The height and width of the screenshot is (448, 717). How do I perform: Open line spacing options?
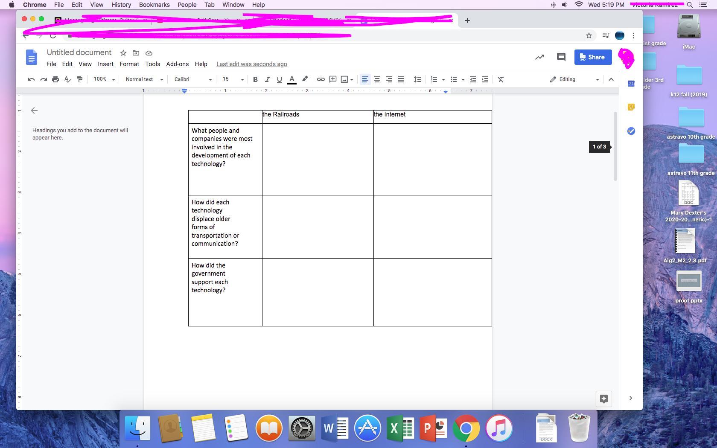coord(417,79)
